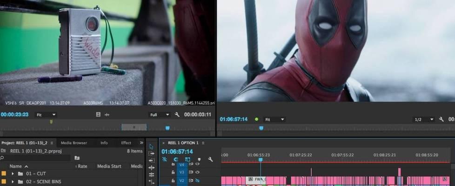Switch to Media Browser tab

click(74, 143)
